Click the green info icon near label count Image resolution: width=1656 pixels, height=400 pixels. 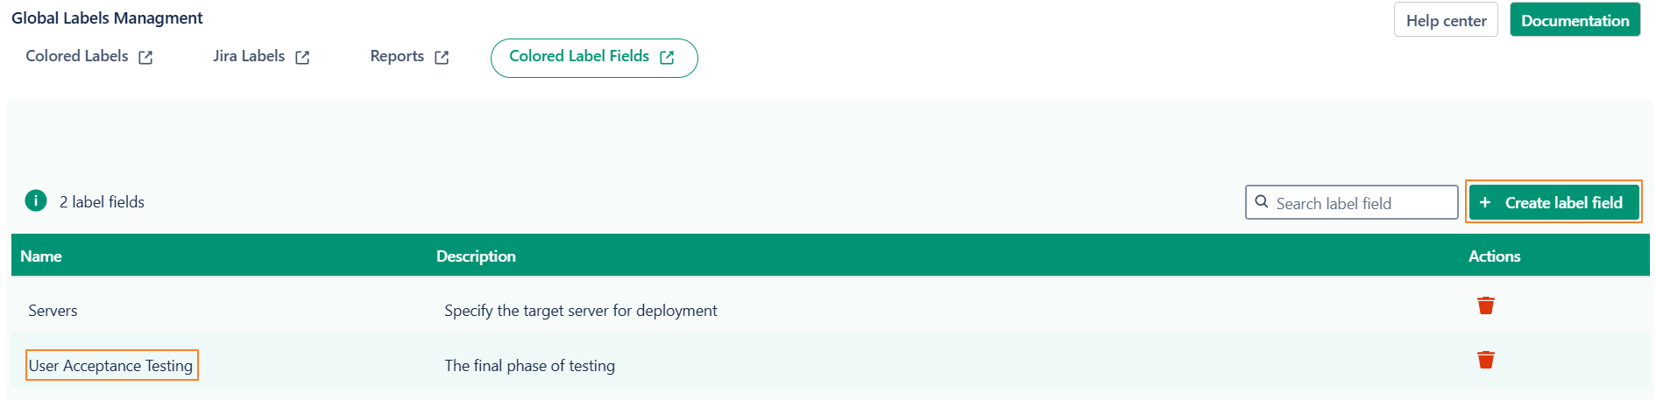(x=36, y=201)
